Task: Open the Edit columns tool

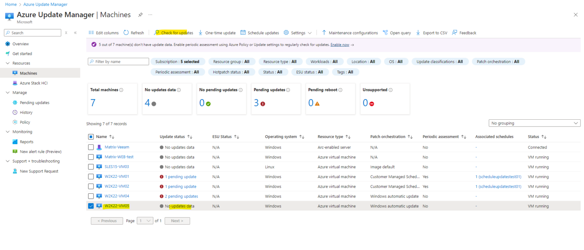Action: coord(103,33)
